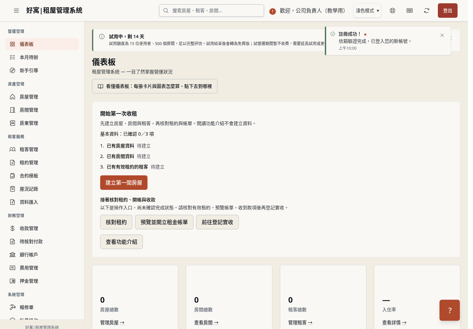
Task: Go to 租客管理 in the sidebar
Action: (42, 149)
